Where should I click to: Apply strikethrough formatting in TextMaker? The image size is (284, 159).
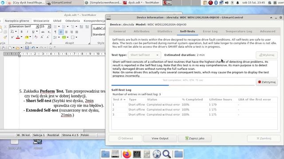tap(43, 32)
